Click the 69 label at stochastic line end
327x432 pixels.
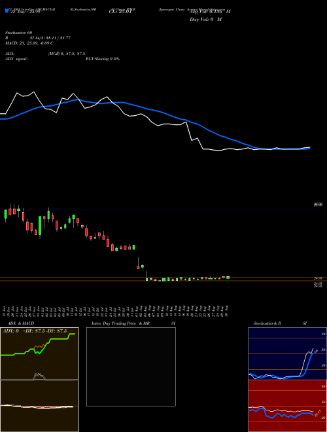point(316,351)
